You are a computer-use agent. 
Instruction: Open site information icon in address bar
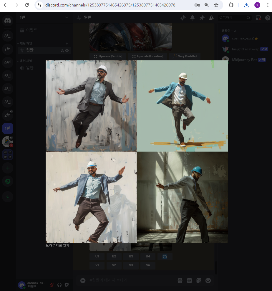click(39, 5)
